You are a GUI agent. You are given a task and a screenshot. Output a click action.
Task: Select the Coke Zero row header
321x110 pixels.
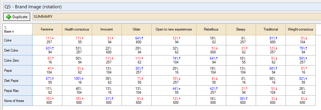point(18,60)
